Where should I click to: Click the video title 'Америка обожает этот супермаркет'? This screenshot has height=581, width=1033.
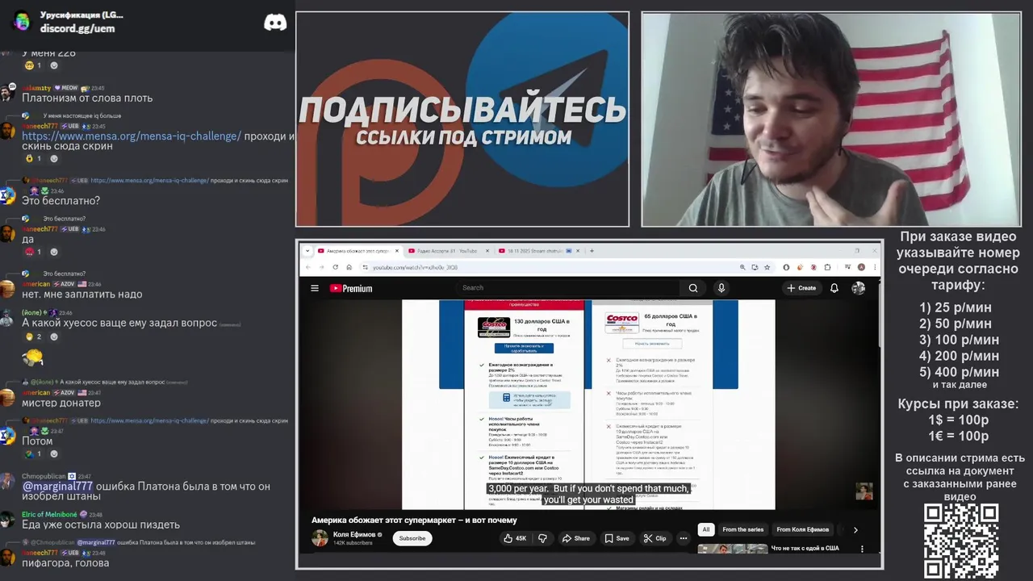[414, 520]
